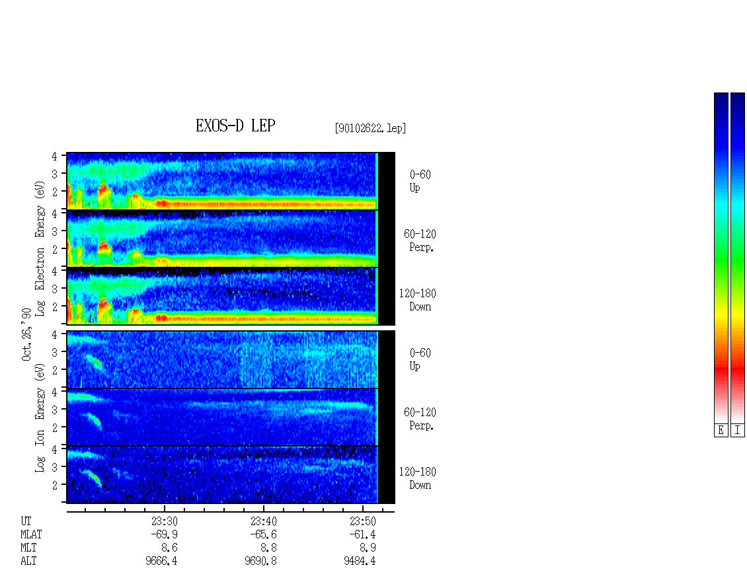Click the ALT value 9690.8
747x578 pixels.
(x=260, y=561)
